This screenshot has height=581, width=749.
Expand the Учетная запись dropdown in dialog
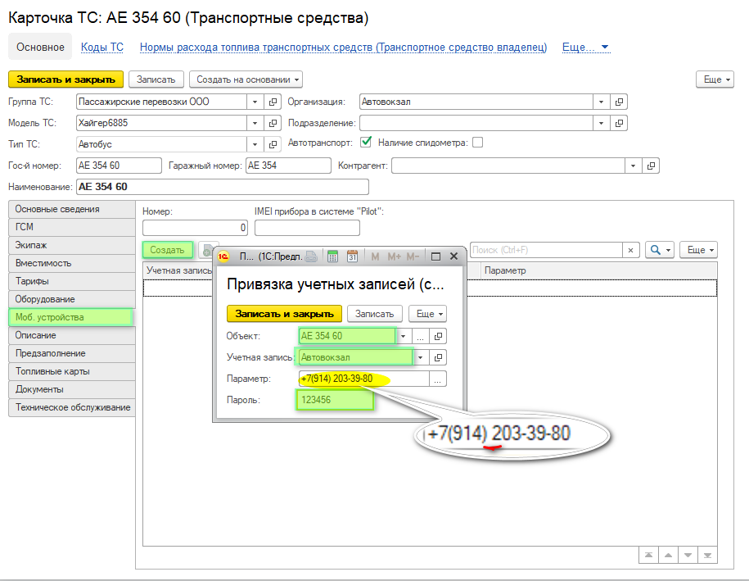pyautogui.click(x=420, y=357)
